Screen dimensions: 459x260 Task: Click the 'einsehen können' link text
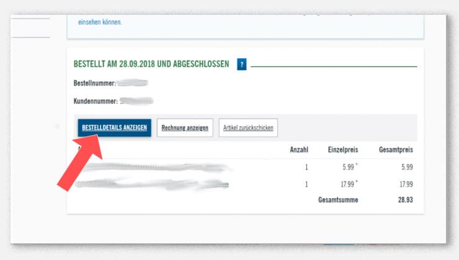[x=100, y=22]
